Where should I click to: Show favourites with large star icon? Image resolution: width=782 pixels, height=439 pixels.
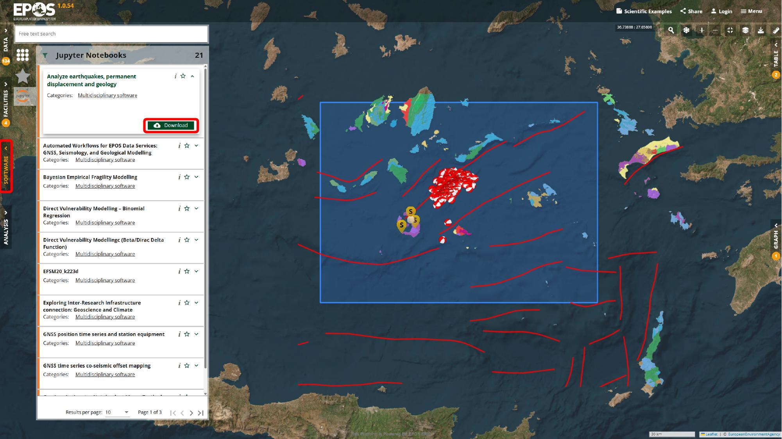point(23,76)
